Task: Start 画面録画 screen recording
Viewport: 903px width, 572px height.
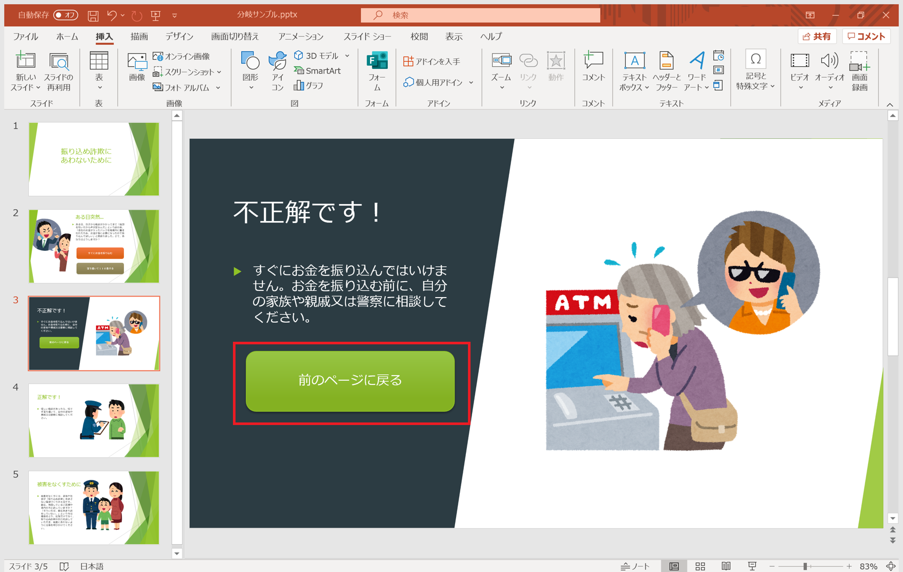Action: pos(859,71)
